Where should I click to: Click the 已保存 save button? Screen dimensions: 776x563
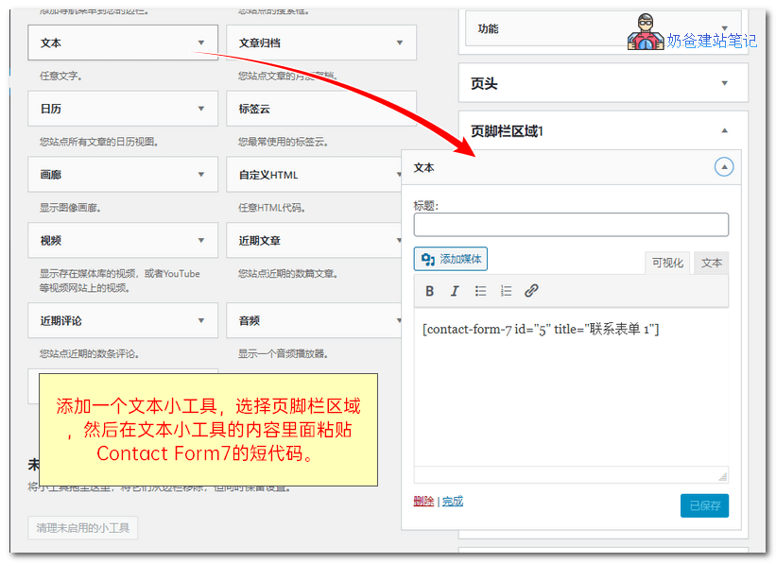click(704, 505)
